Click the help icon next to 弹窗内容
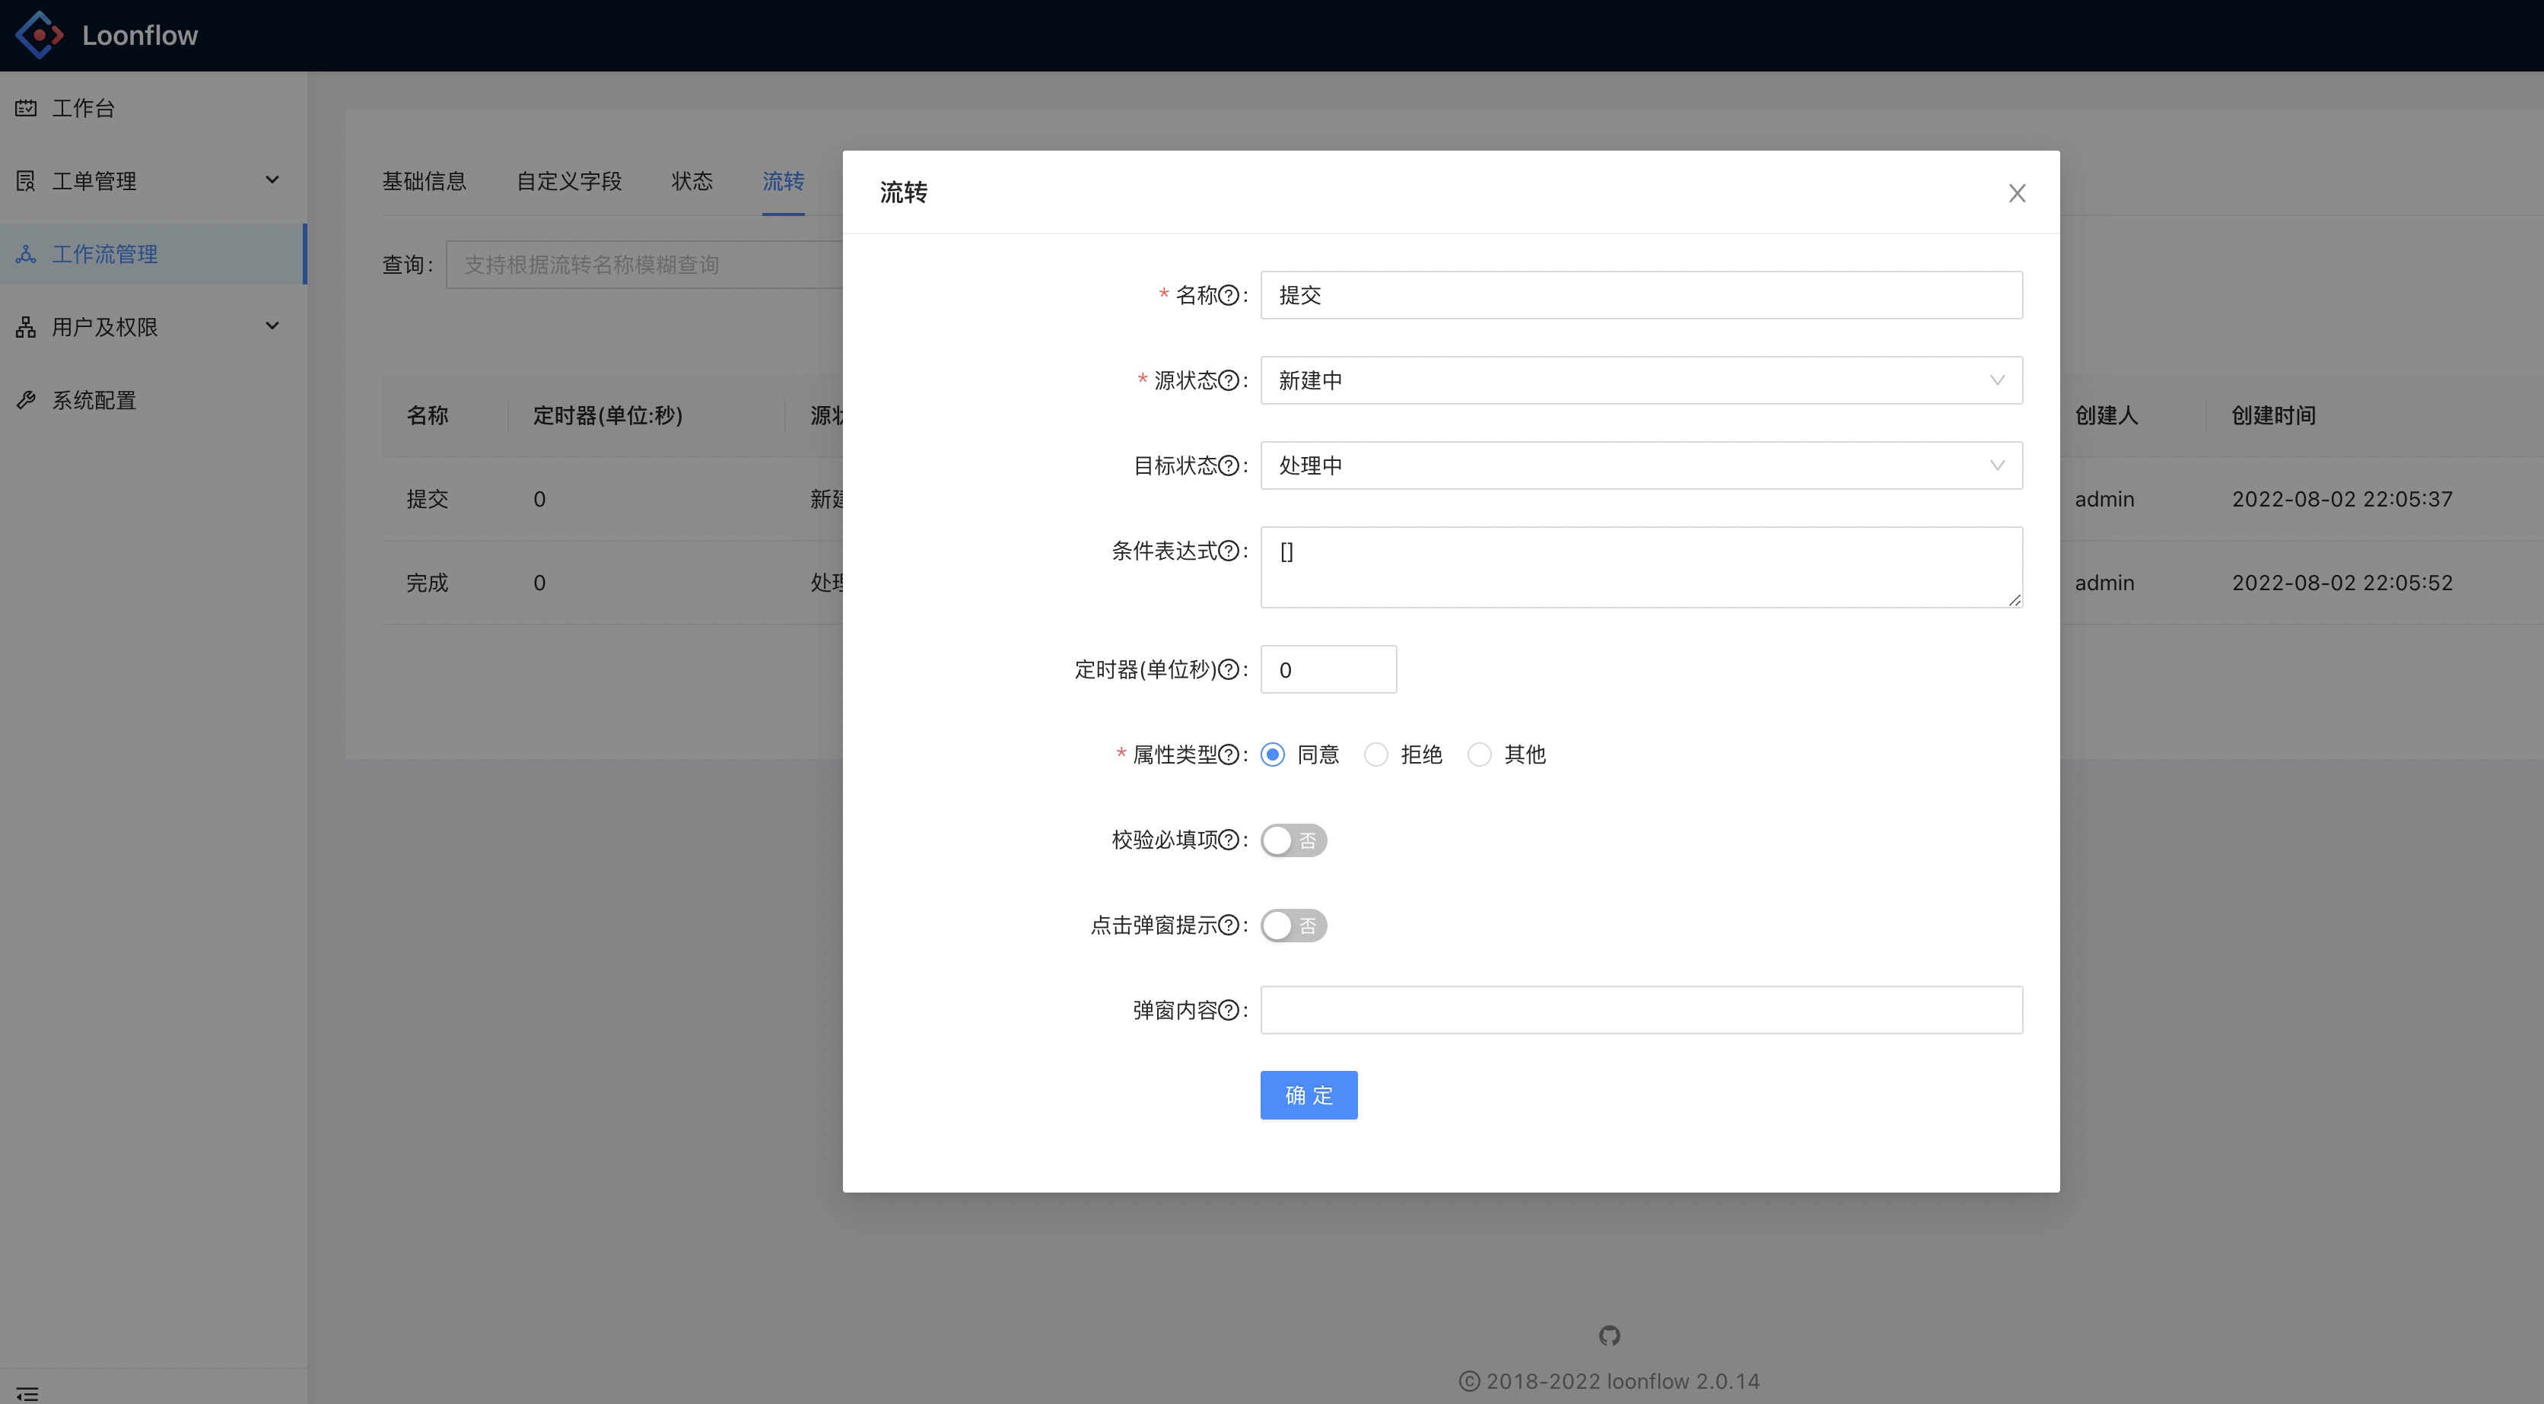The width and height of the screenshot is (2544, 1404). (1229, 1010)
